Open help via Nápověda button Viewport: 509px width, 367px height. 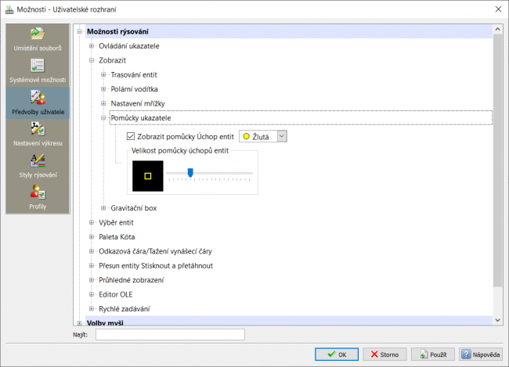[x=481, y=354]
